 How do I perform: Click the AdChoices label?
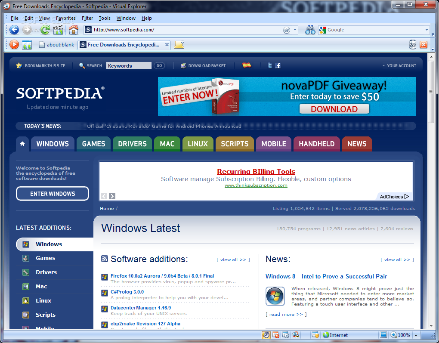(394, 197)
